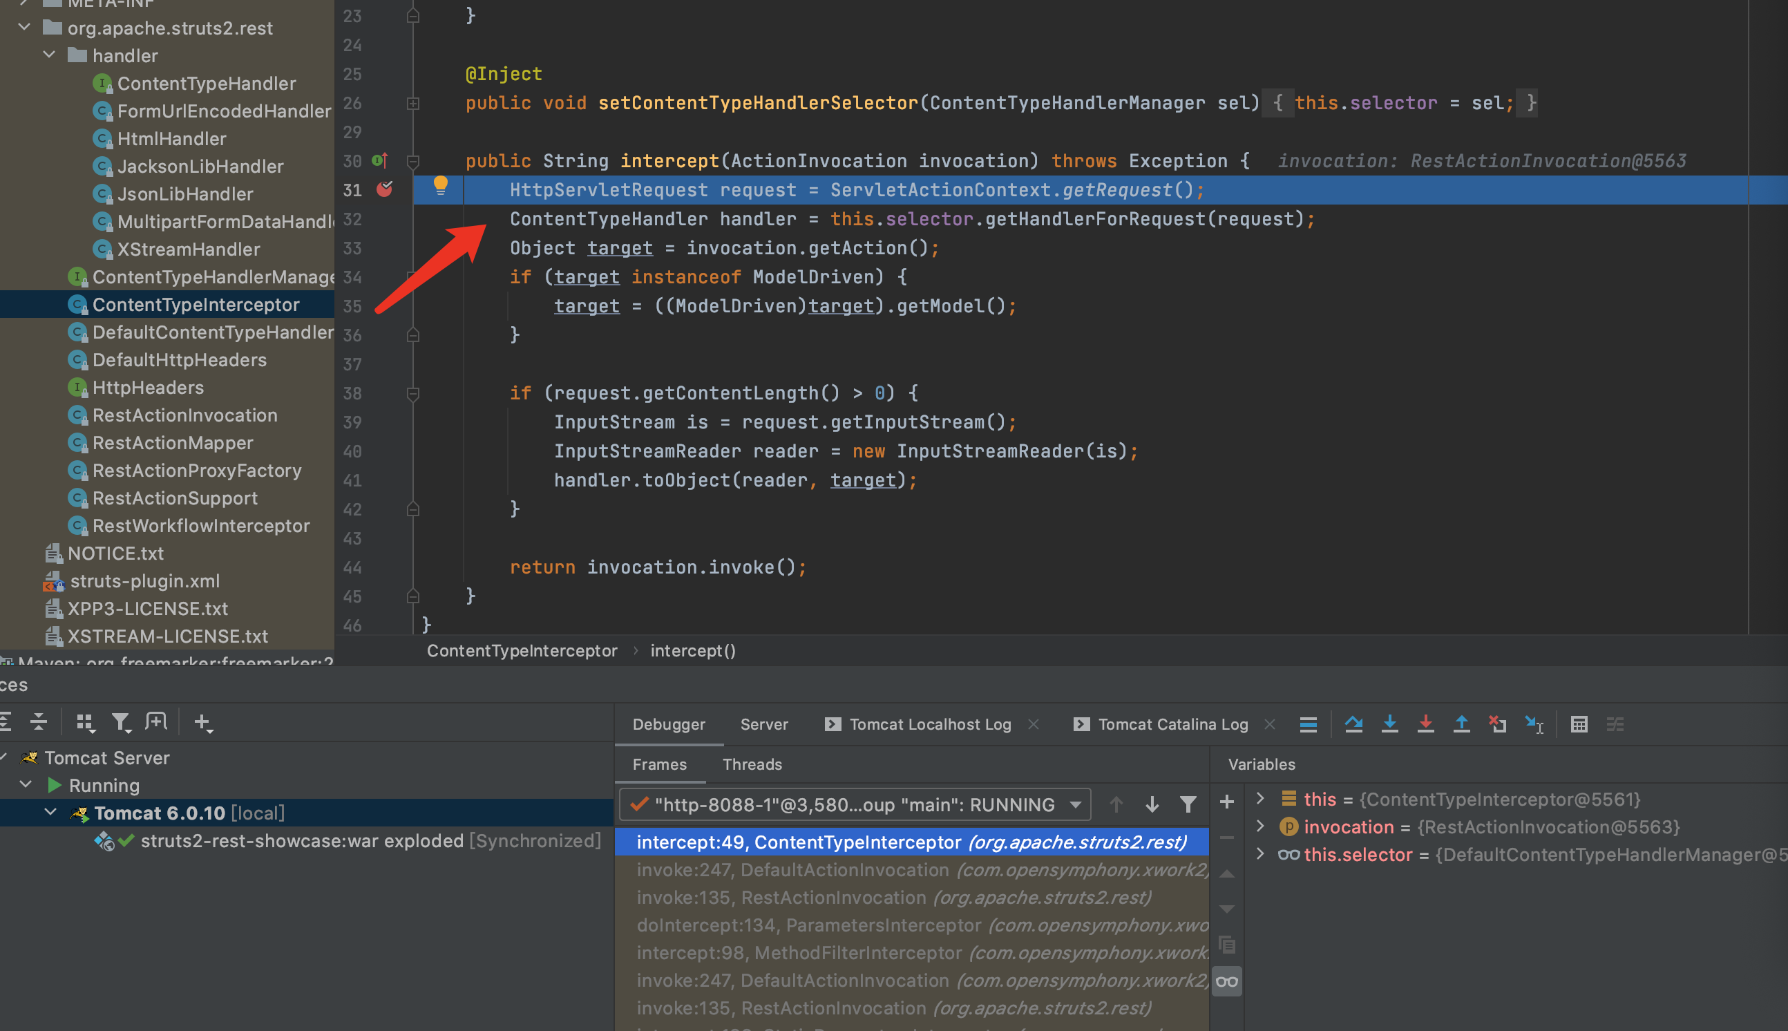Close the Tomcat Localhost Log tab
The width and height of the screenshot is (1788, 1031).
coord(1034,723)
